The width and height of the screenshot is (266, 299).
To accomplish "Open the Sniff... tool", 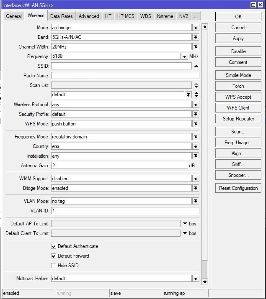I will click(x=238, y=164).
